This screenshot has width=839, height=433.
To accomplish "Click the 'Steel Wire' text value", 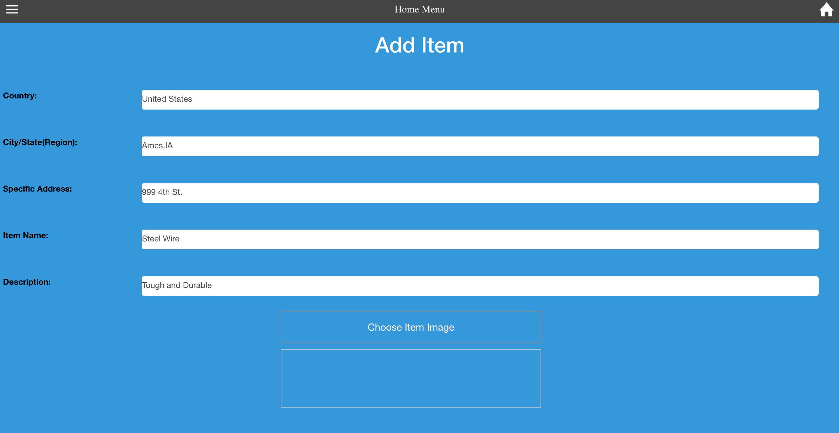I will click(x=161, y=238).
